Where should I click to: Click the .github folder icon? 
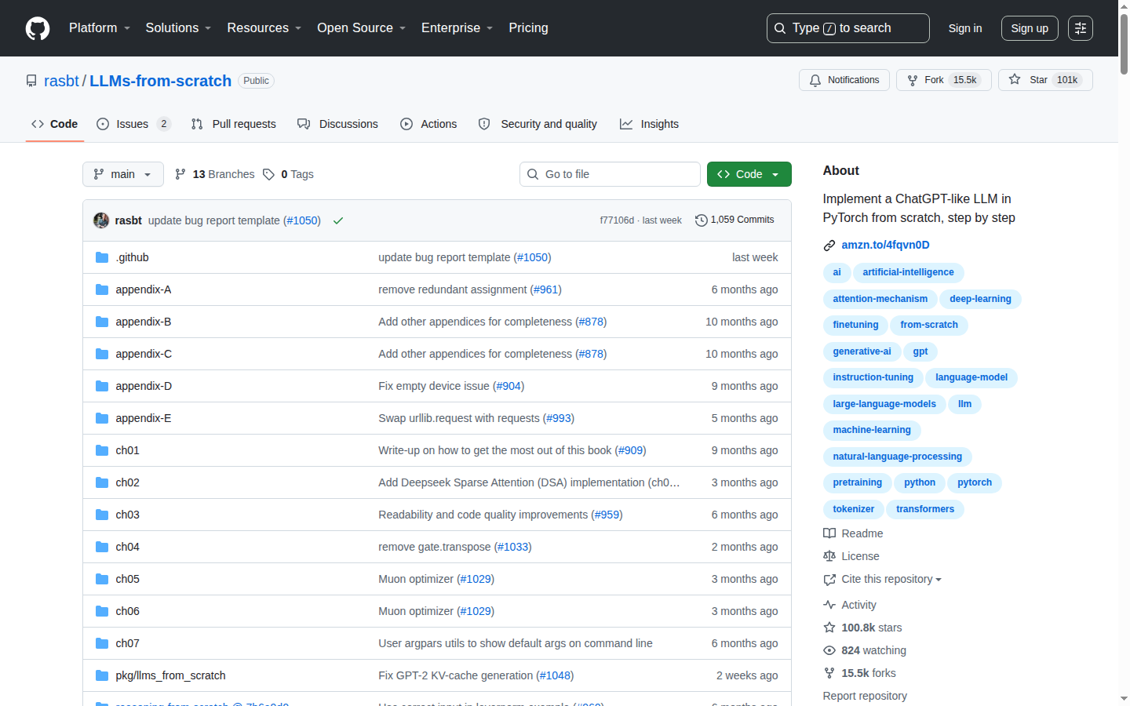pyautogui.click(x=102, y=257)
